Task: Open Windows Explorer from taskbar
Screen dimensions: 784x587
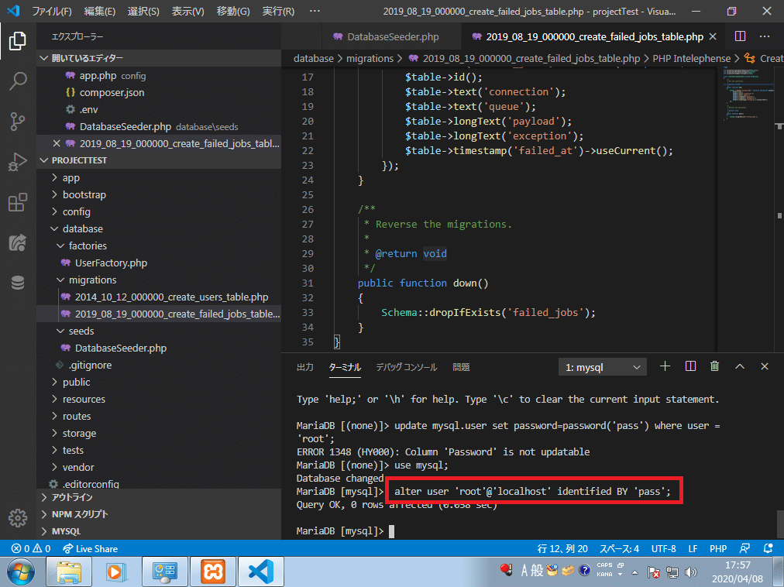Action: coord(69,572)
